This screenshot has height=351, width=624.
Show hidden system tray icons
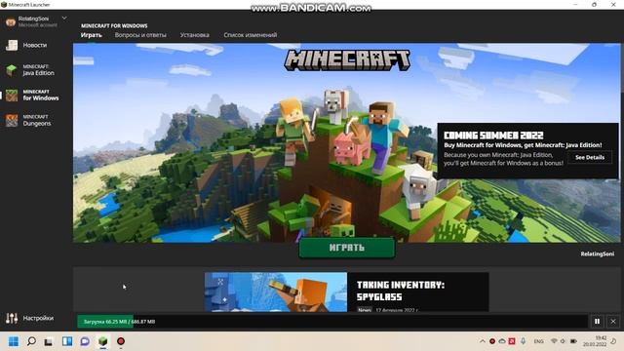482,341
